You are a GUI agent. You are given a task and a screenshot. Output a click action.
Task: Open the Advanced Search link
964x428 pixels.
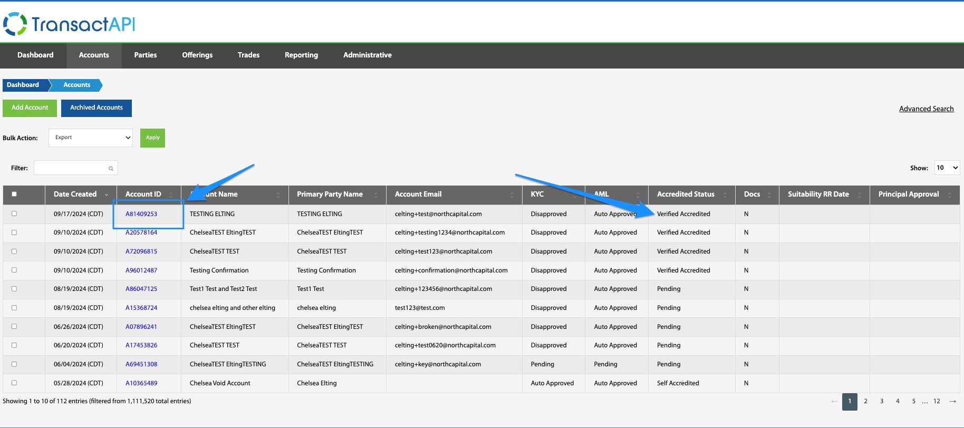coord(926,109)
